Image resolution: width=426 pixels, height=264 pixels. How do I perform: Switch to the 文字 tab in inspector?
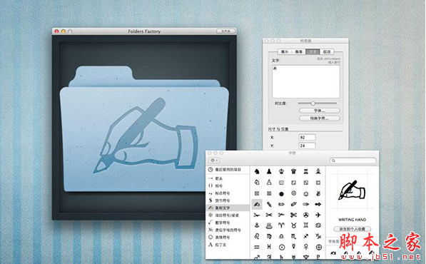[x=313, y=51]
